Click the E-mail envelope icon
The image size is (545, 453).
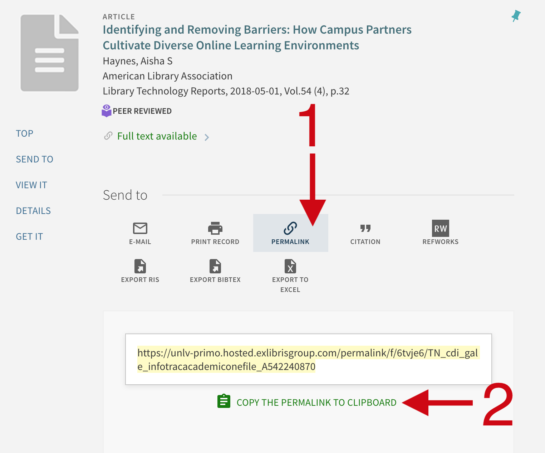pyautogui.click(x=140, y=228)
